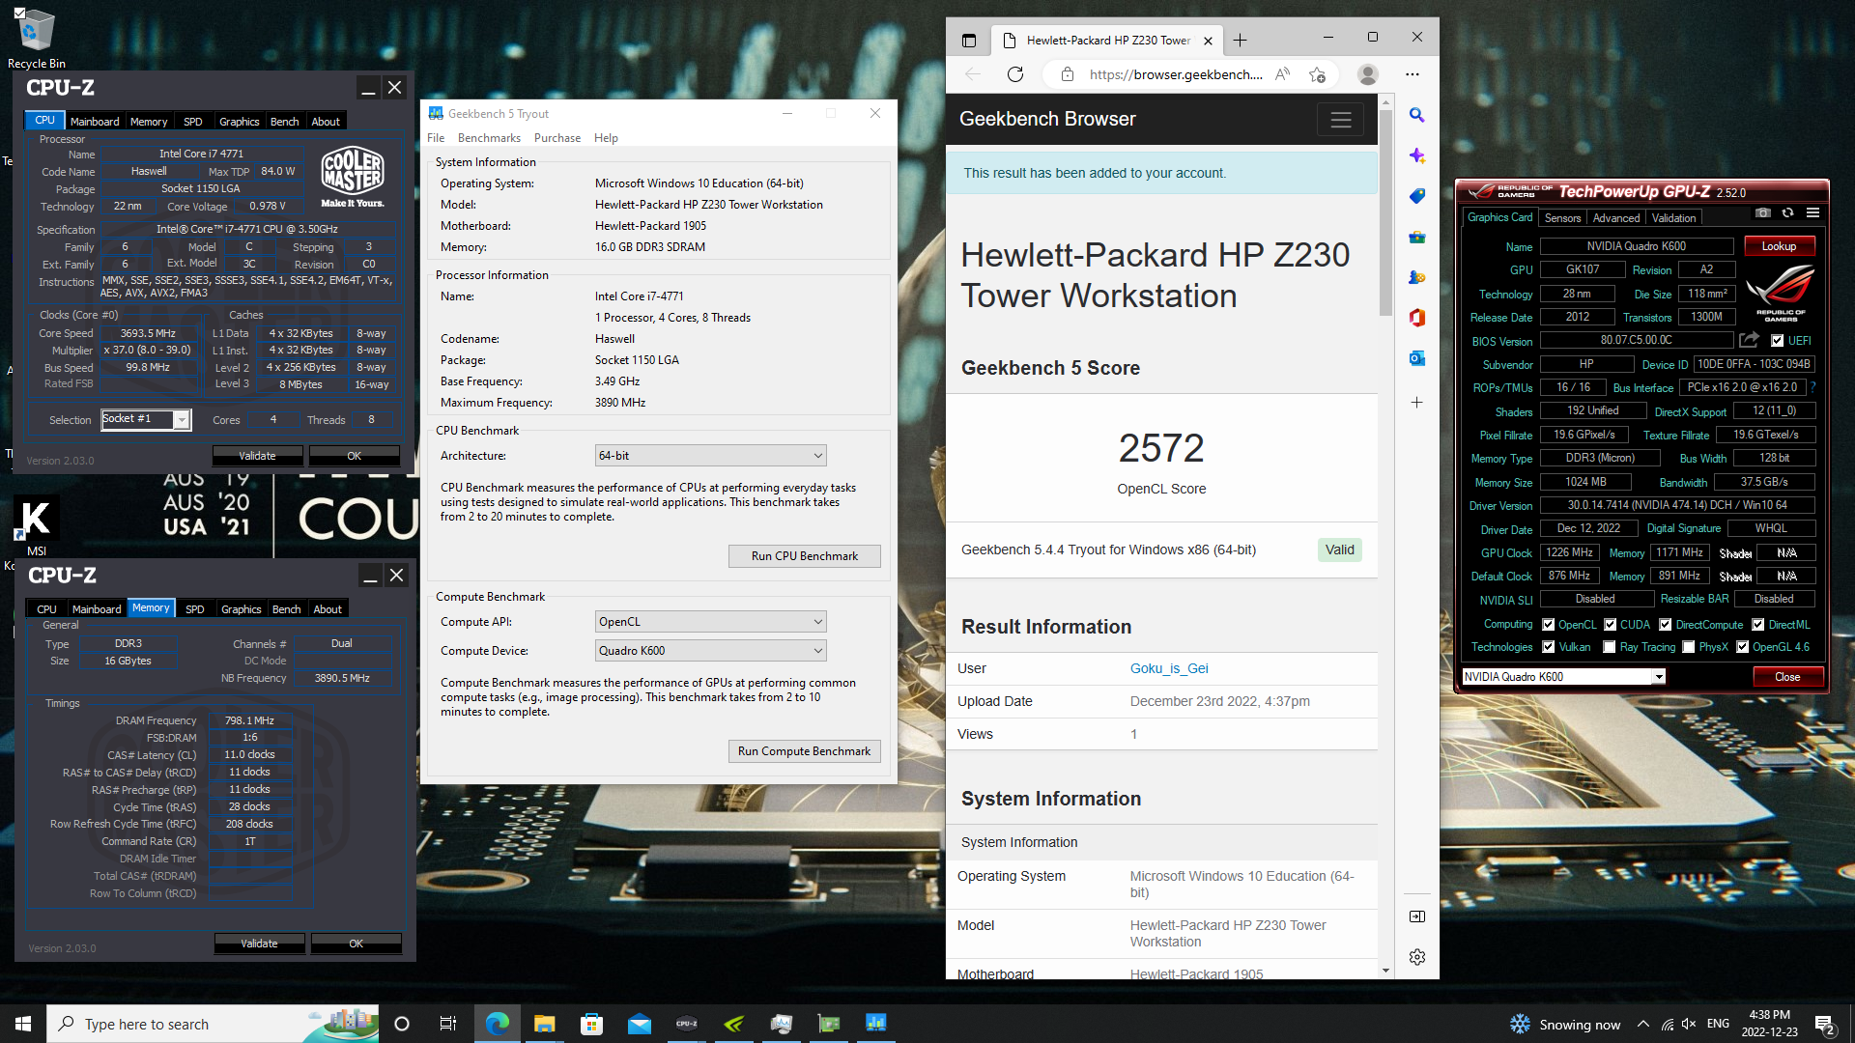Open the Games icon in Edge sidebar

(x=1416, y=277)
